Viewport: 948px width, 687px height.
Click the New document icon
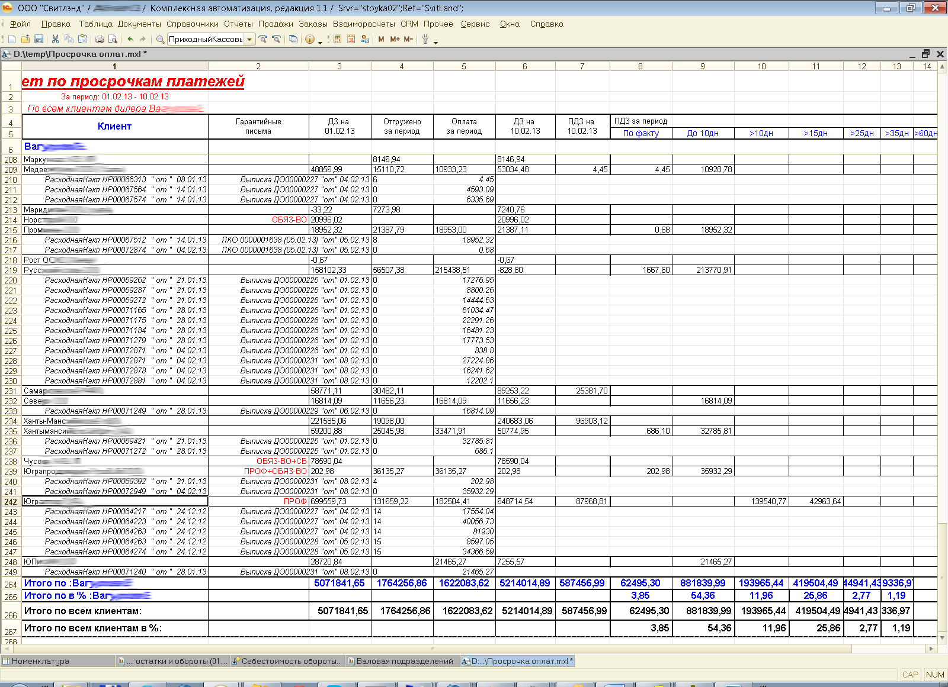11,39
